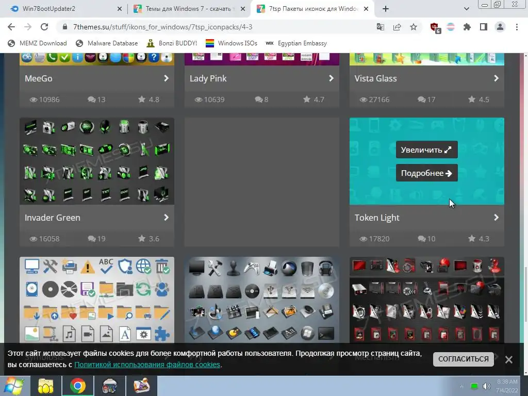528x396 pixels.
Task: Open the Token Light pack title
Action: [377, 218]
